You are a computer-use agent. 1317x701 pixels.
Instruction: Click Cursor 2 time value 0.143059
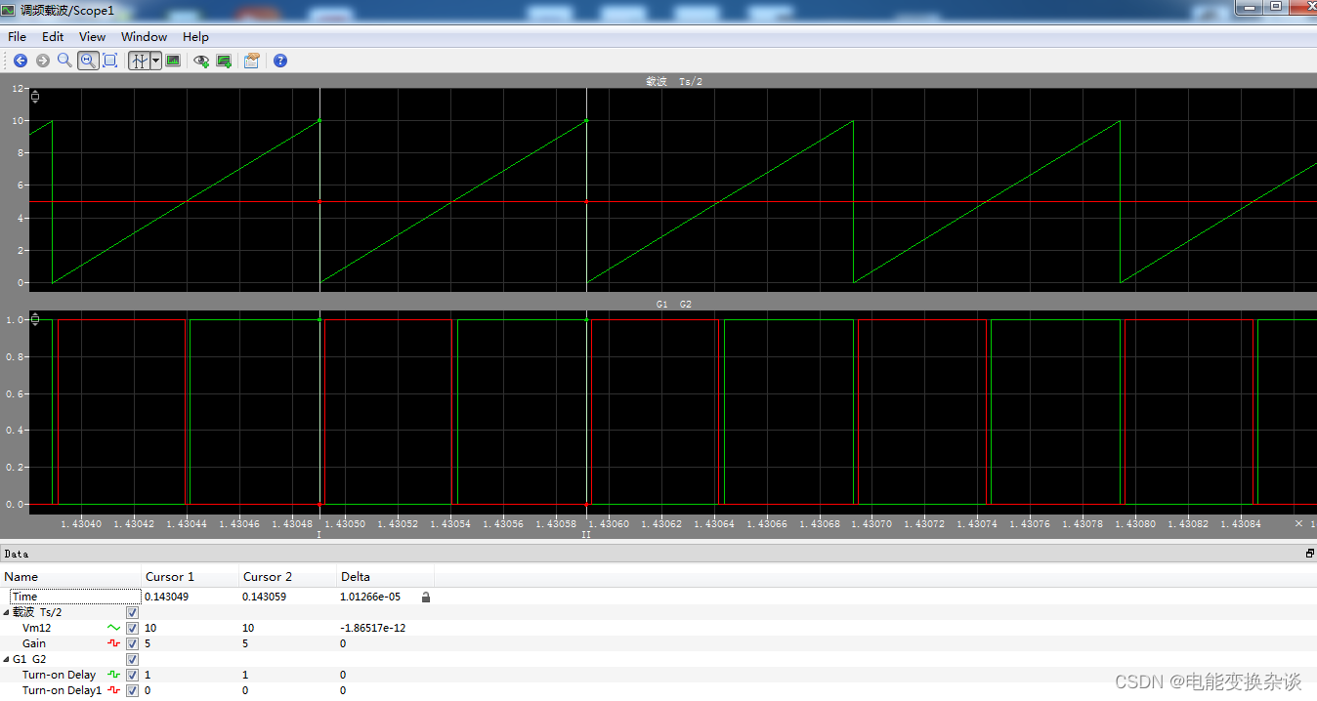pyautogui.click(x=265, y=597)
